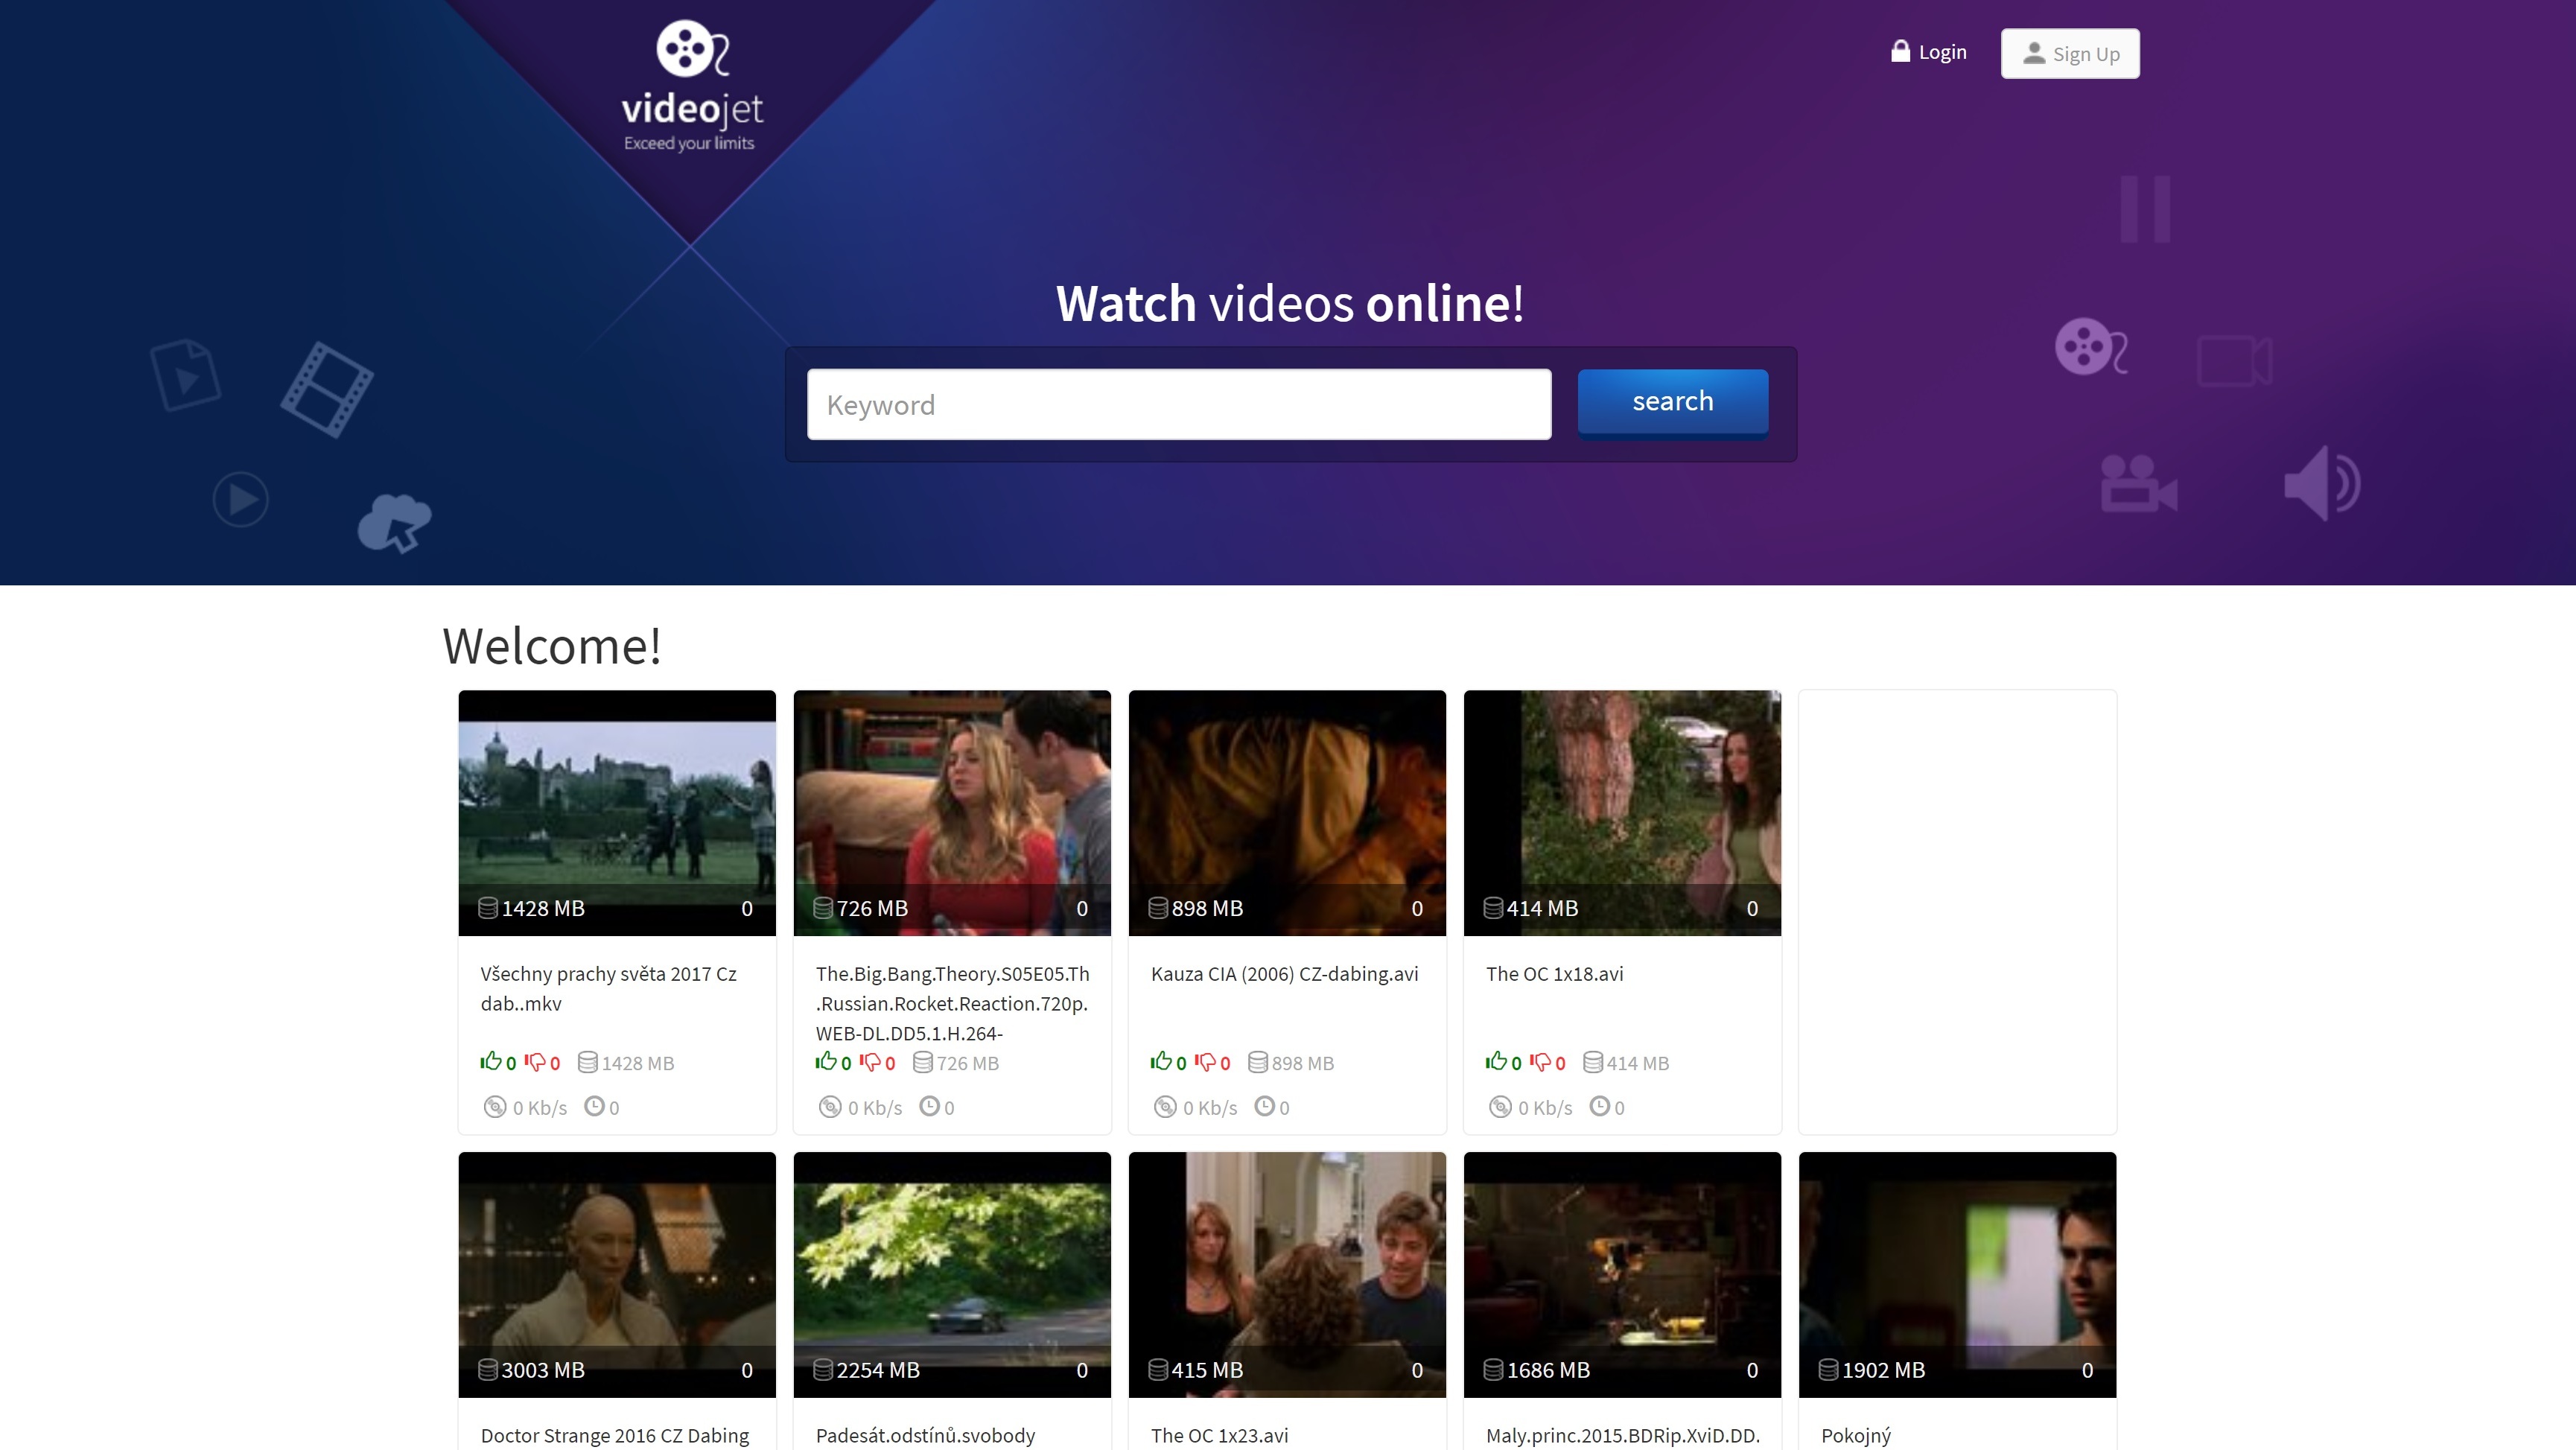Dislike The OC 1x18.avi video
Image resolution: width=2576 pixels, height=1450 pixels.
tap(1540, 1061)
